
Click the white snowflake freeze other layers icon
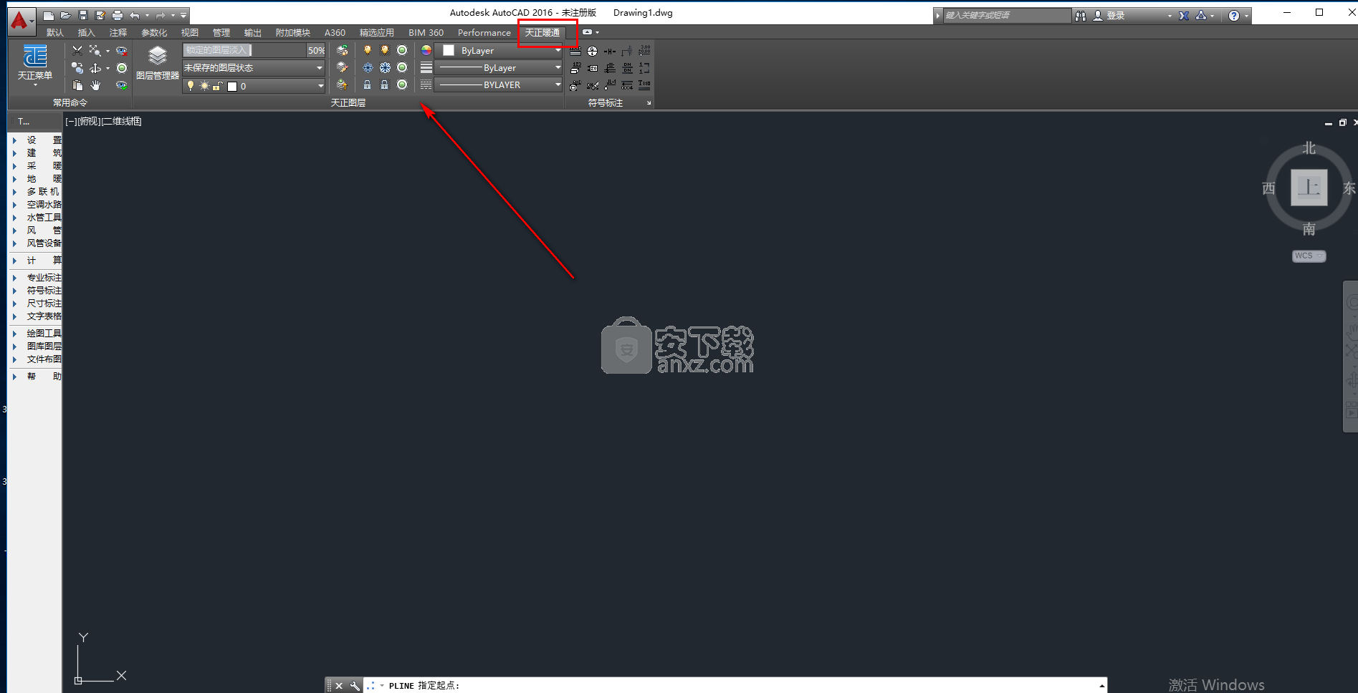click(x=385, y=67)
